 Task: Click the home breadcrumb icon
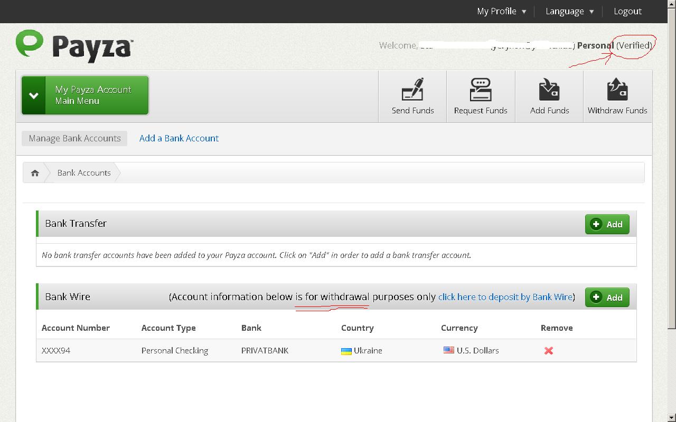35,173
